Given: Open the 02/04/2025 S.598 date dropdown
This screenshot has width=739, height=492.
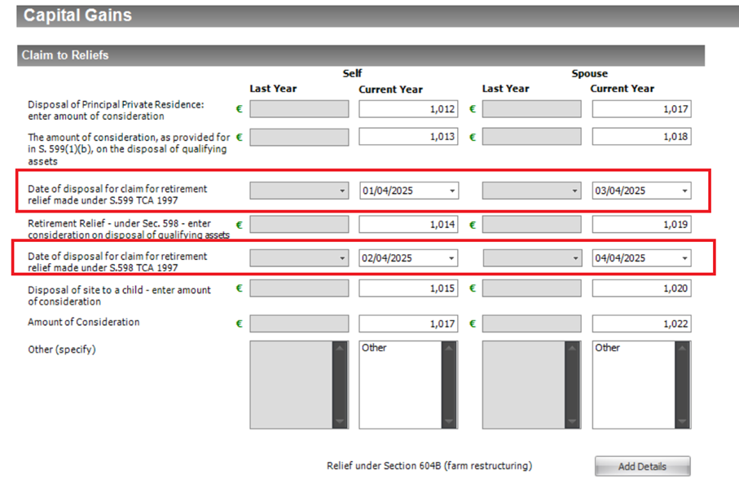Looking at the screenshot, I should [451, 258].
